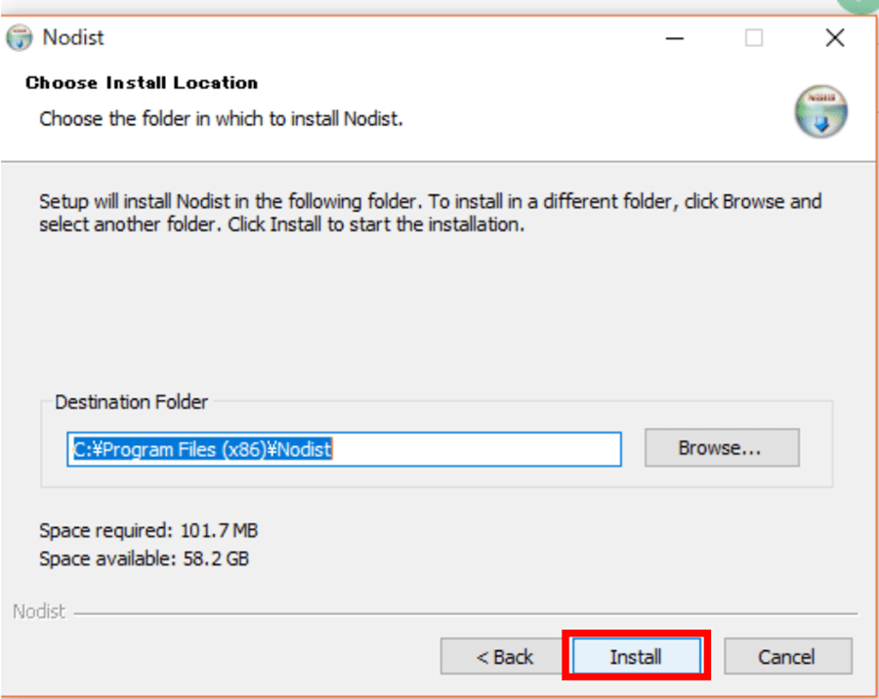Minimize the Nodist setup window
Screen dimensions: 879x699
pyautogui.click(x=674, y=38)
